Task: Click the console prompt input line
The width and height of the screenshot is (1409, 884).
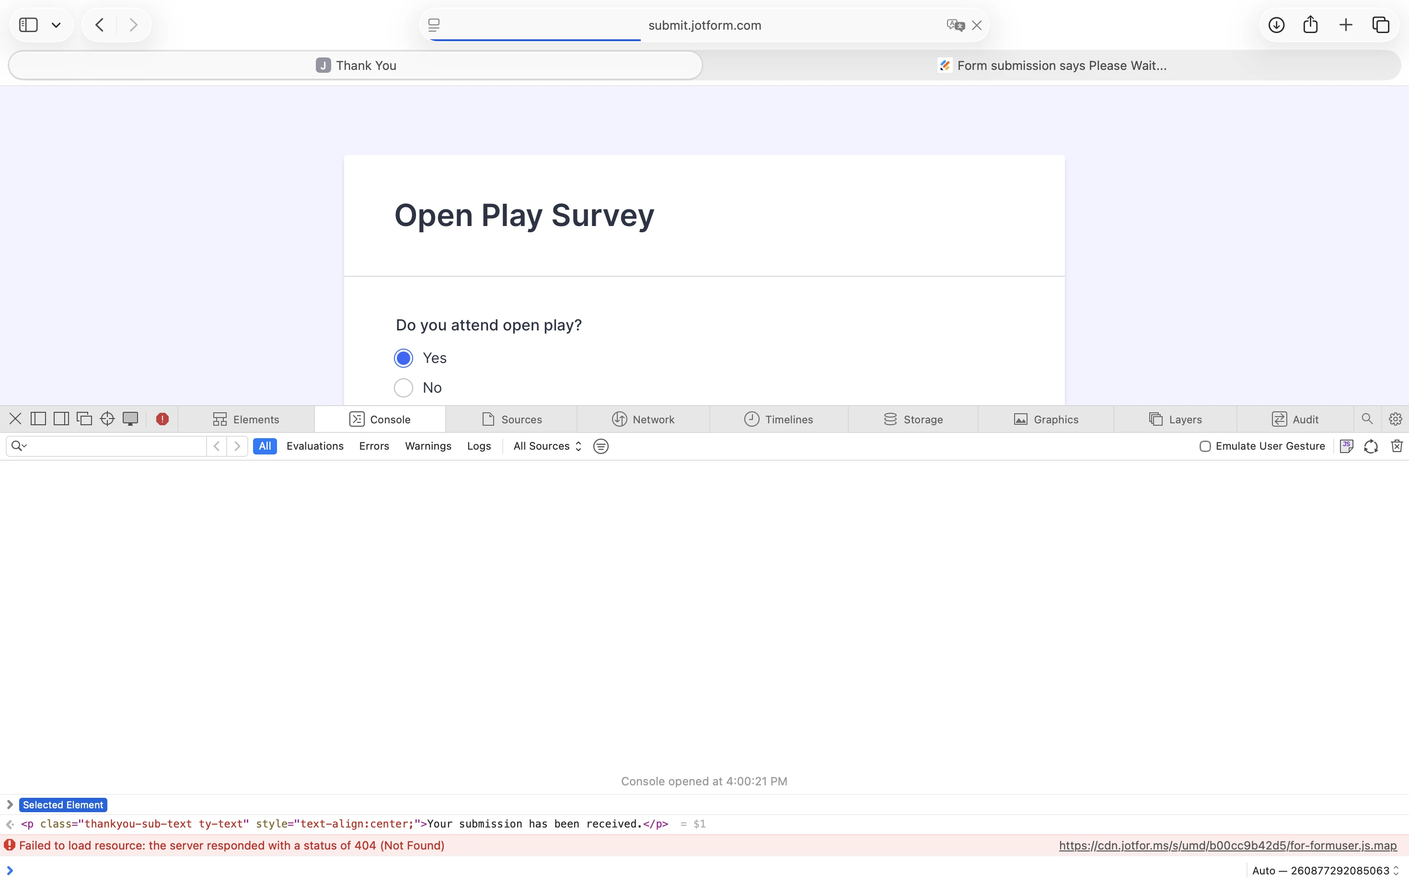Action: tap(626, 871)
